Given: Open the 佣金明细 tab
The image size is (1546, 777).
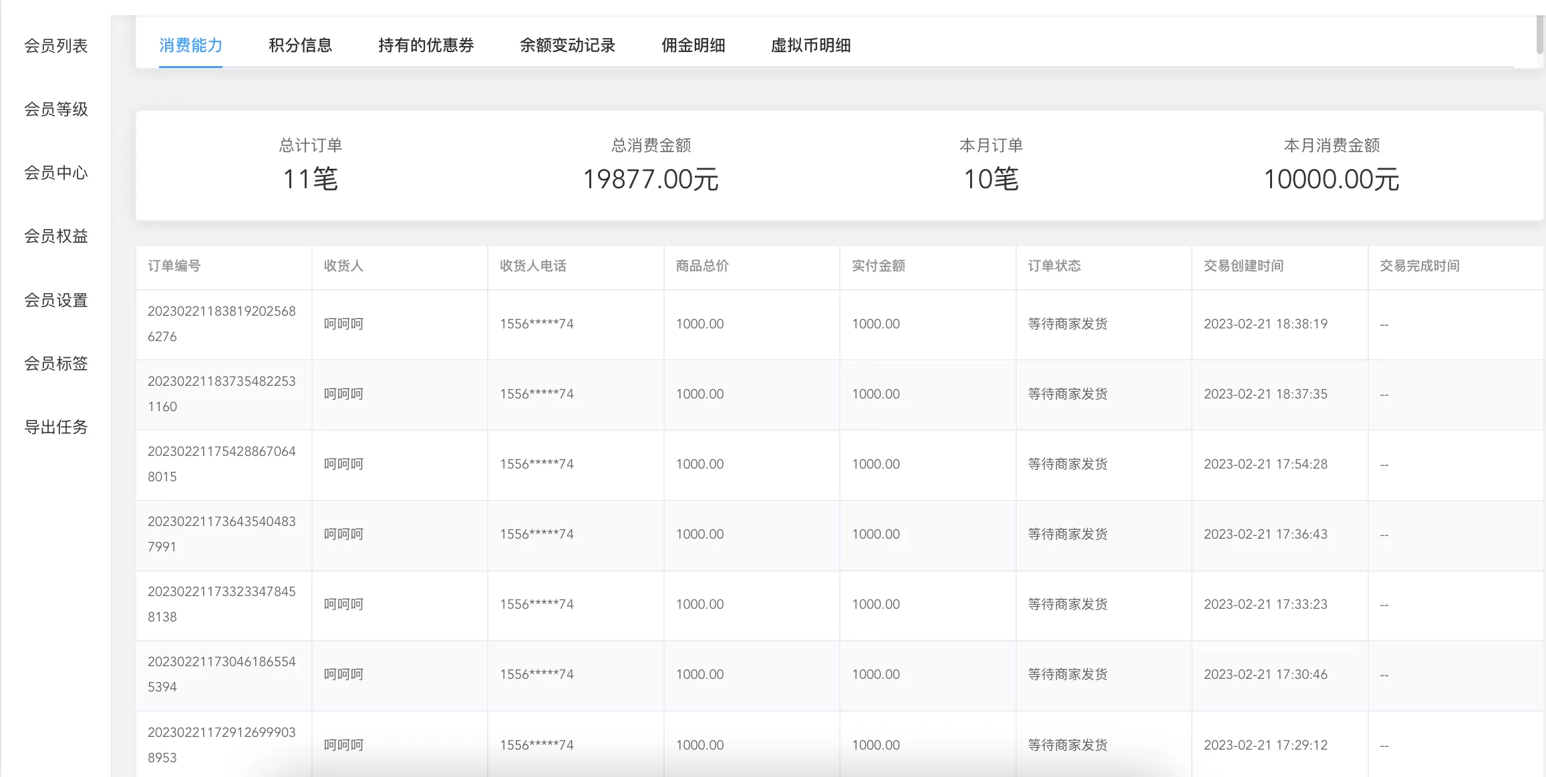Looking at the screenshot, I should [x=693, y=45].
